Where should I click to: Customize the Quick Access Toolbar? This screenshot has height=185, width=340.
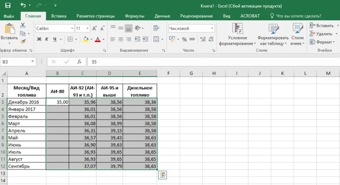point(55,5)
